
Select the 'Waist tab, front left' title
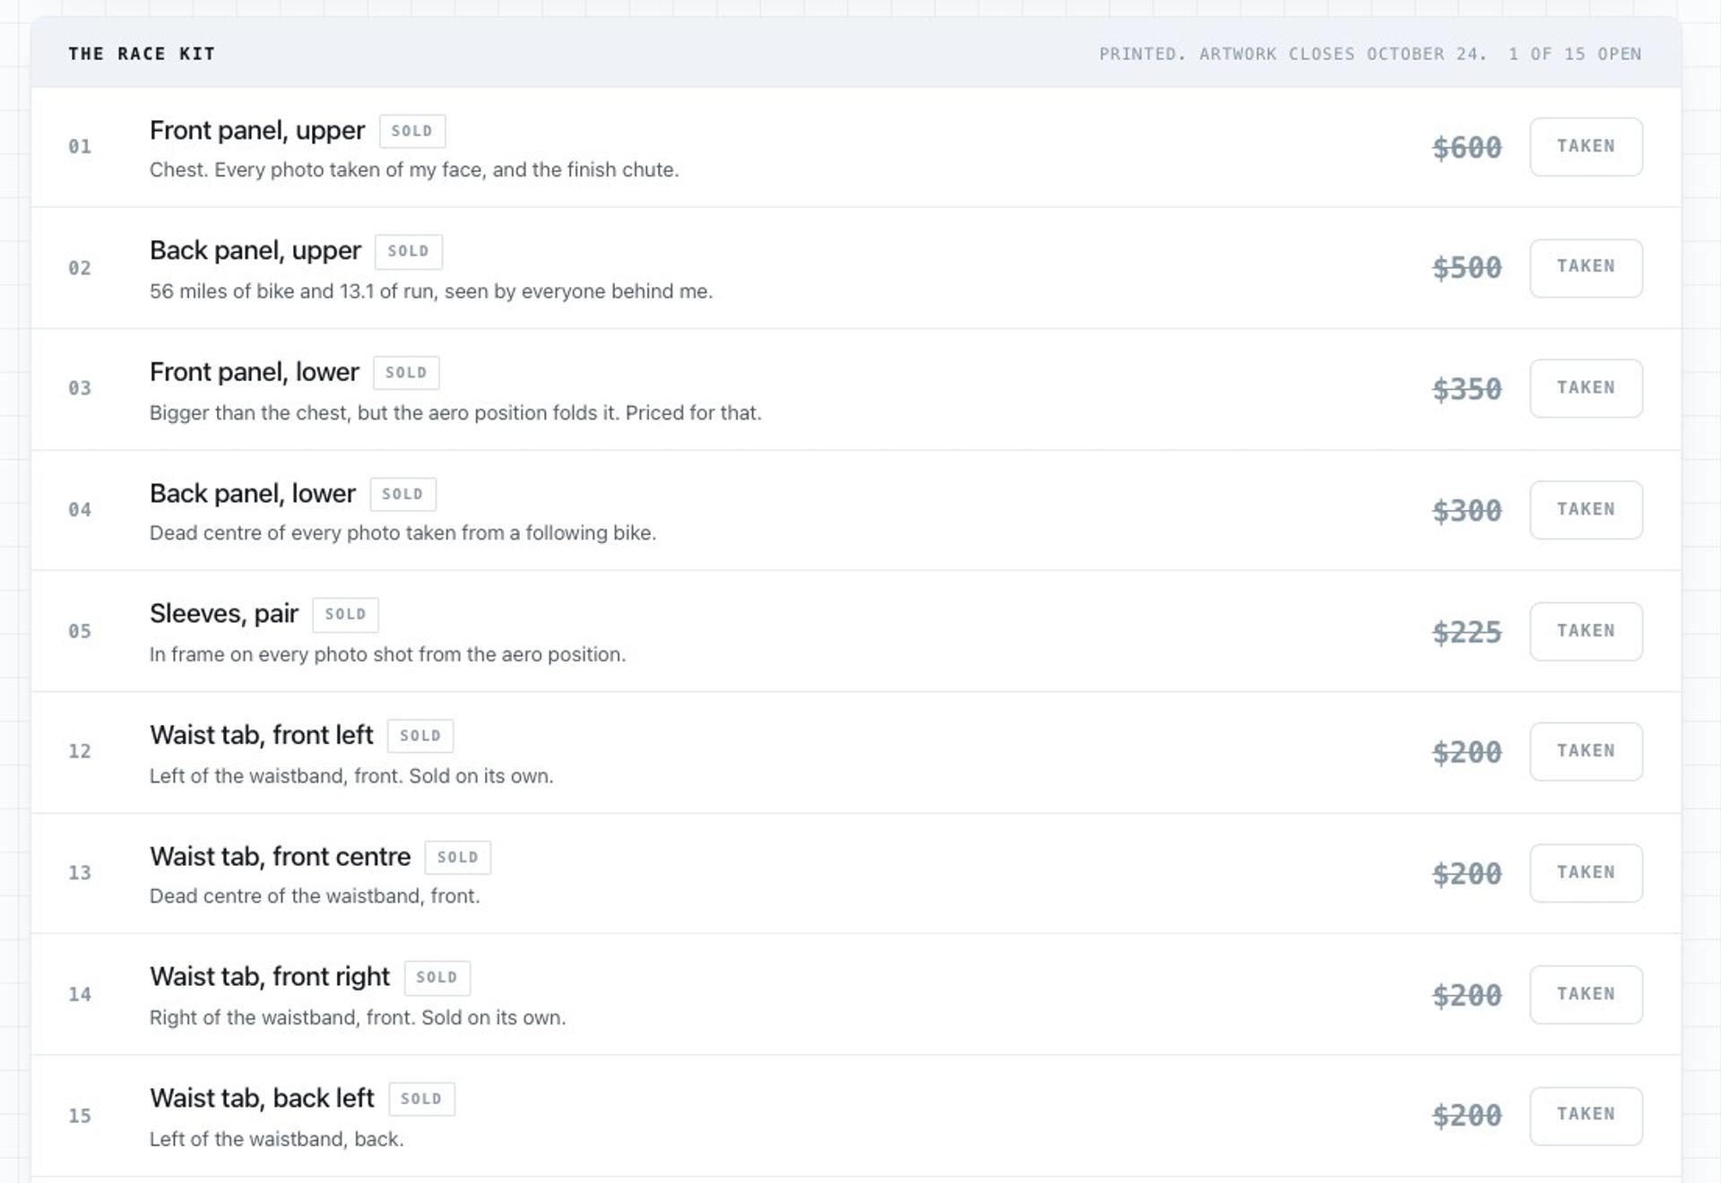tap(261, 735)
